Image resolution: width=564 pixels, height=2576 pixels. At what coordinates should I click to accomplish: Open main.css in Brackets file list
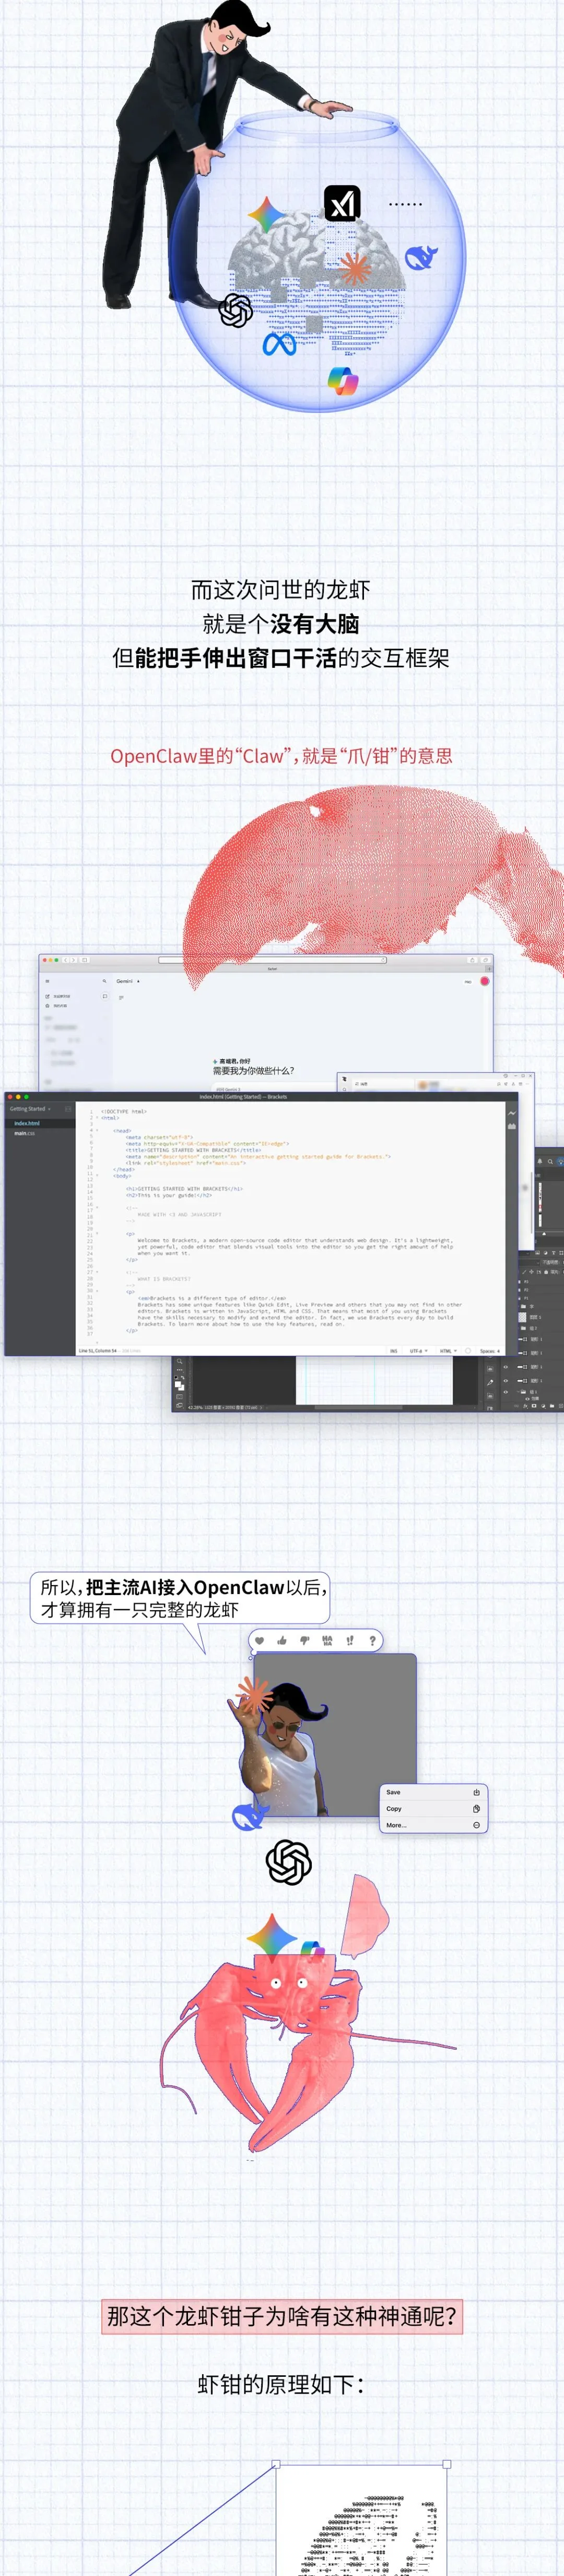[x=25, y=1133]
